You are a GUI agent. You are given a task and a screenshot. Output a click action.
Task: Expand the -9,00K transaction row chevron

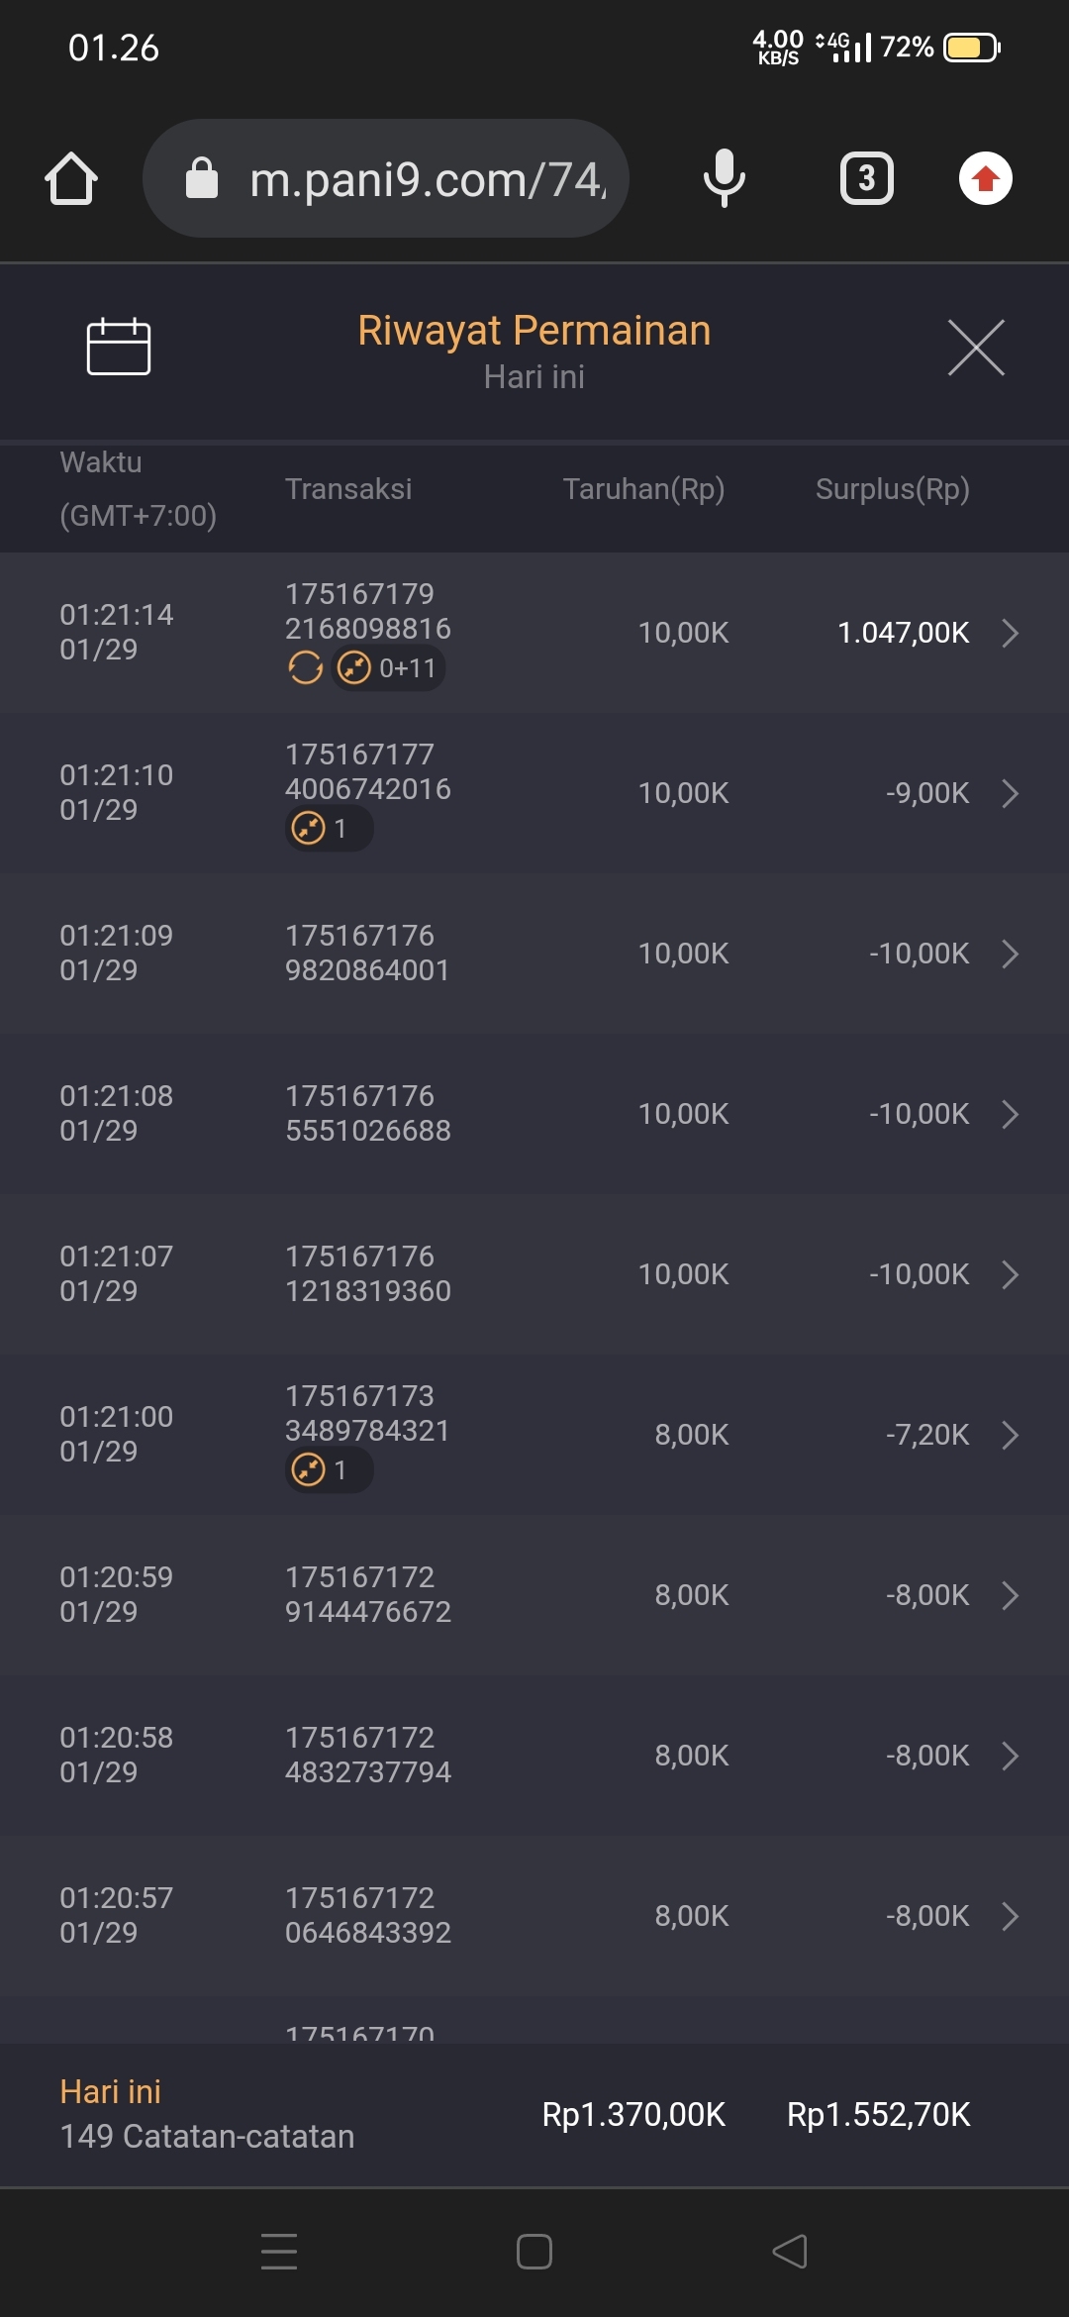(x=1010, y=793)
